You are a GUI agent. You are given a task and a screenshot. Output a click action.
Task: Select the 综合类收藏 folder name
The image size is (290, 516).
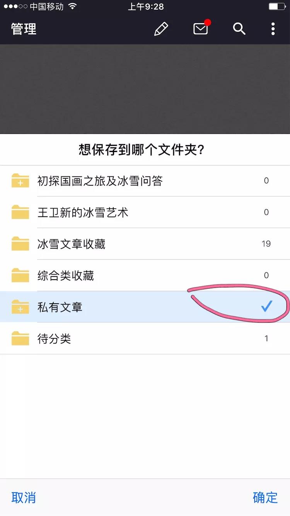(x=66, y=275)
